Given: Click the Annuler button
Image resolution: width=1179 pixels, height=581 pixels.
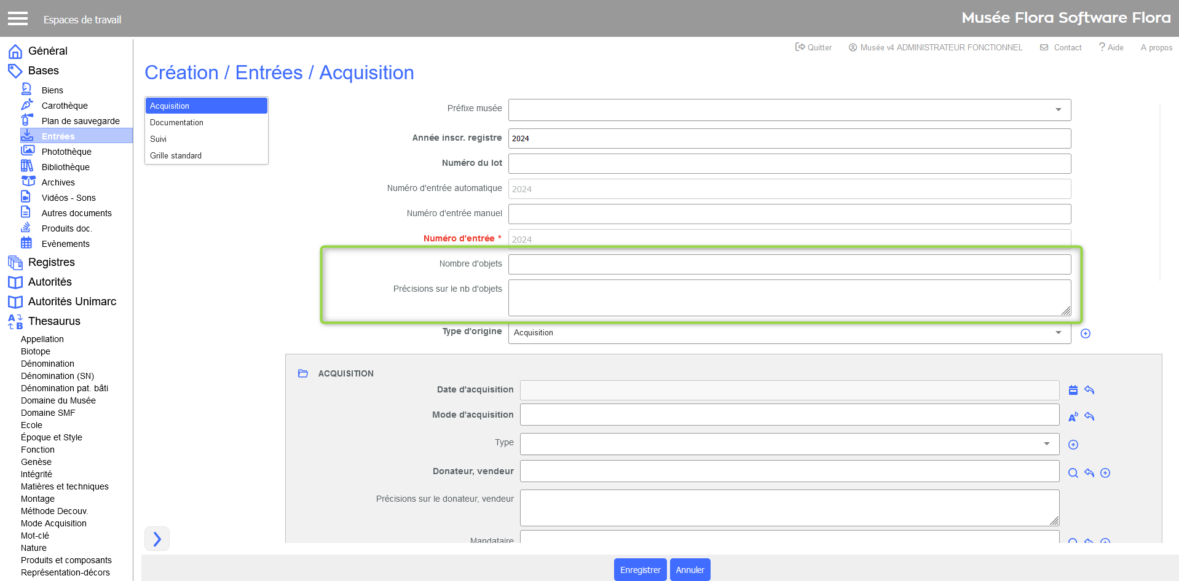Looking at the screenshot, I should (x=690, y=570).
